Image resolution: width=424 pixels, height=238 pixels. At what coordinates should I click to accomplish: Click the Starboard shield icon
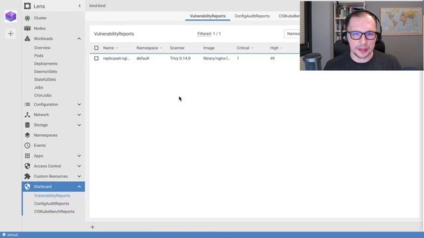(27, 186)
